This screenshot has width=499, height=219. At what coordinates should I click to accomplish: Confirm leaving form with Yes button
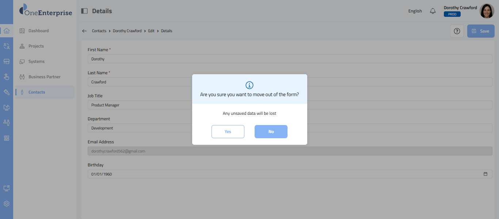coord(228,132)
